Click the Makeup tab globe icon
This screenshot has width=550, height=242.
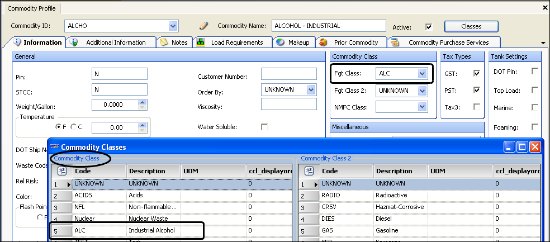(280, 42)
